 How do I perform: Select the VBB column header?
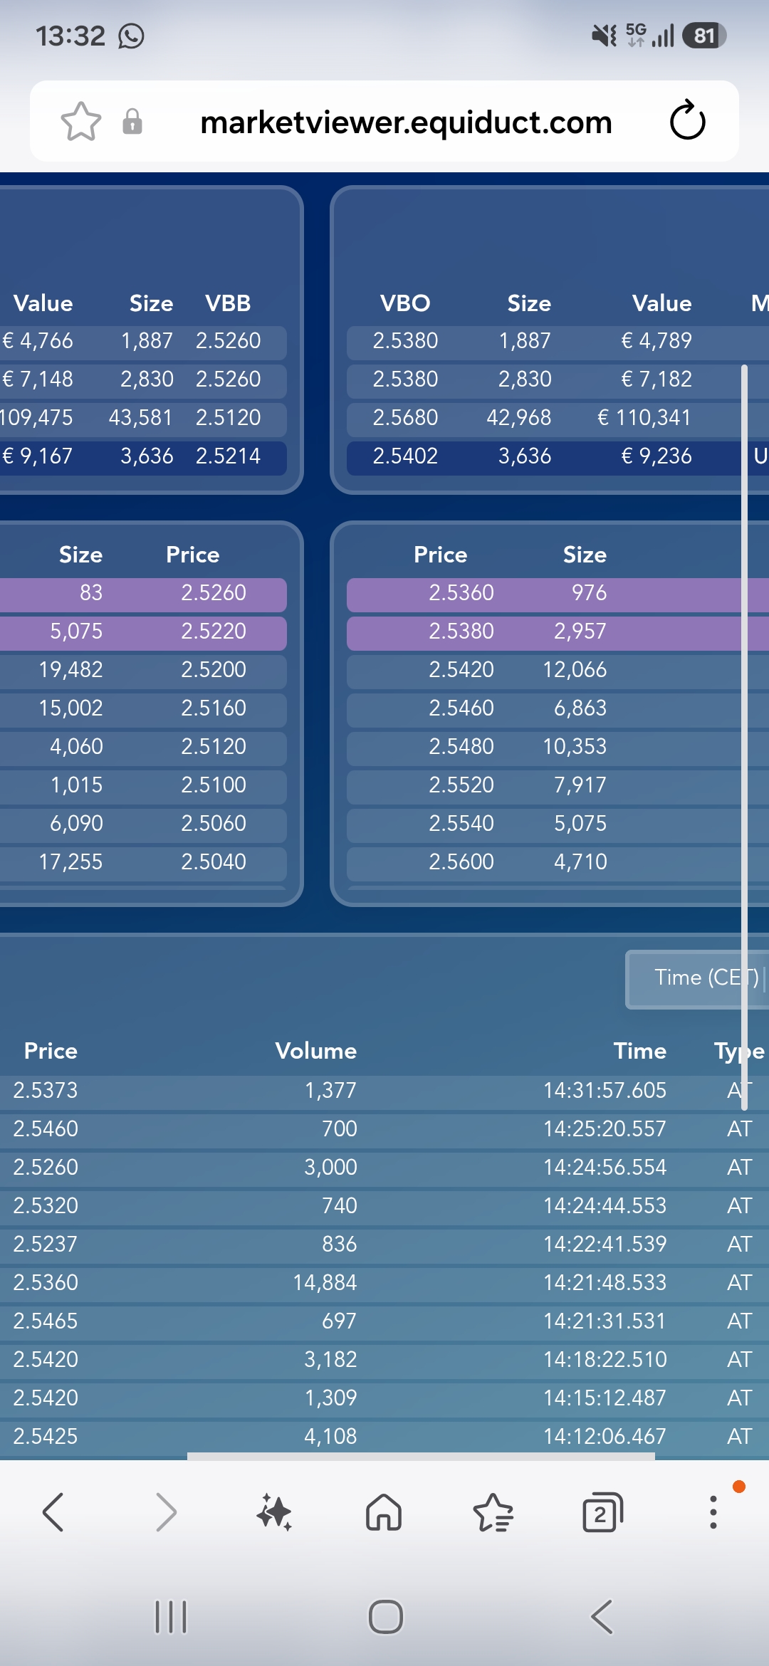point(228,303)
